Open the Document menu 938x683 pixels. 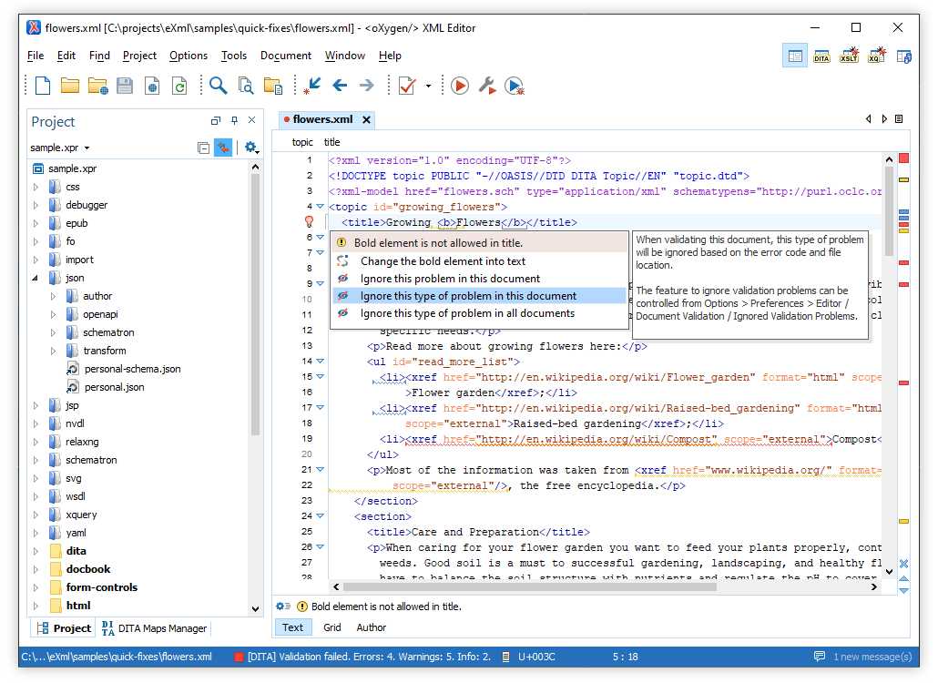[285, 56]
